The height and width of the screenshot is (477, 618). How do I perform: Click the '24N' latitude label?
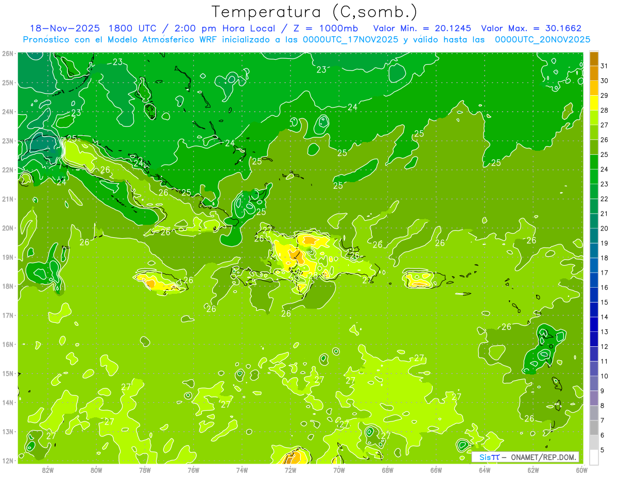tap(8, 112)
